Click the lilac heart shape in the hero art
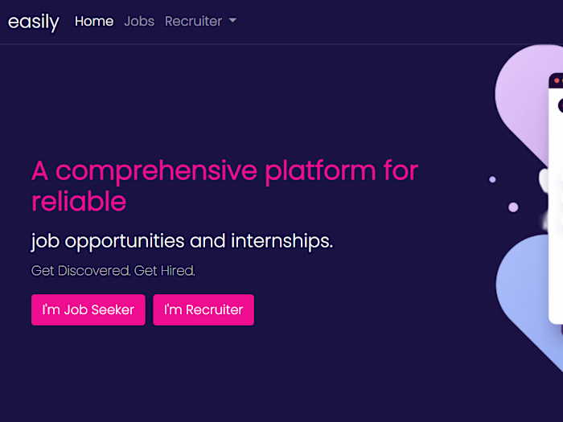563x422 pixels. (x=523, y=96)
